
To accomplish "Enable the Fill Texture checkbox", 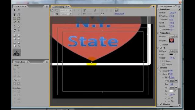I will coord(164,64).
